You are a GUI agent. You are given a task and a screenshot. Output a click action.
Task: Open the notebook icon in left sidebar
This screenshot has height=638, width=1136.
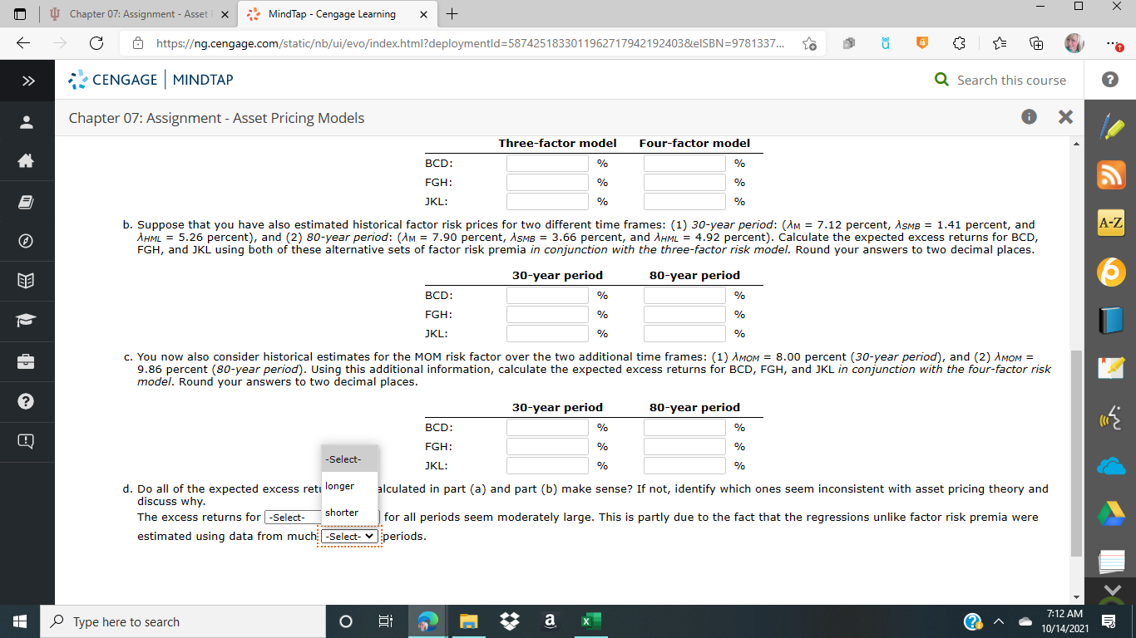tap(27, 202)
